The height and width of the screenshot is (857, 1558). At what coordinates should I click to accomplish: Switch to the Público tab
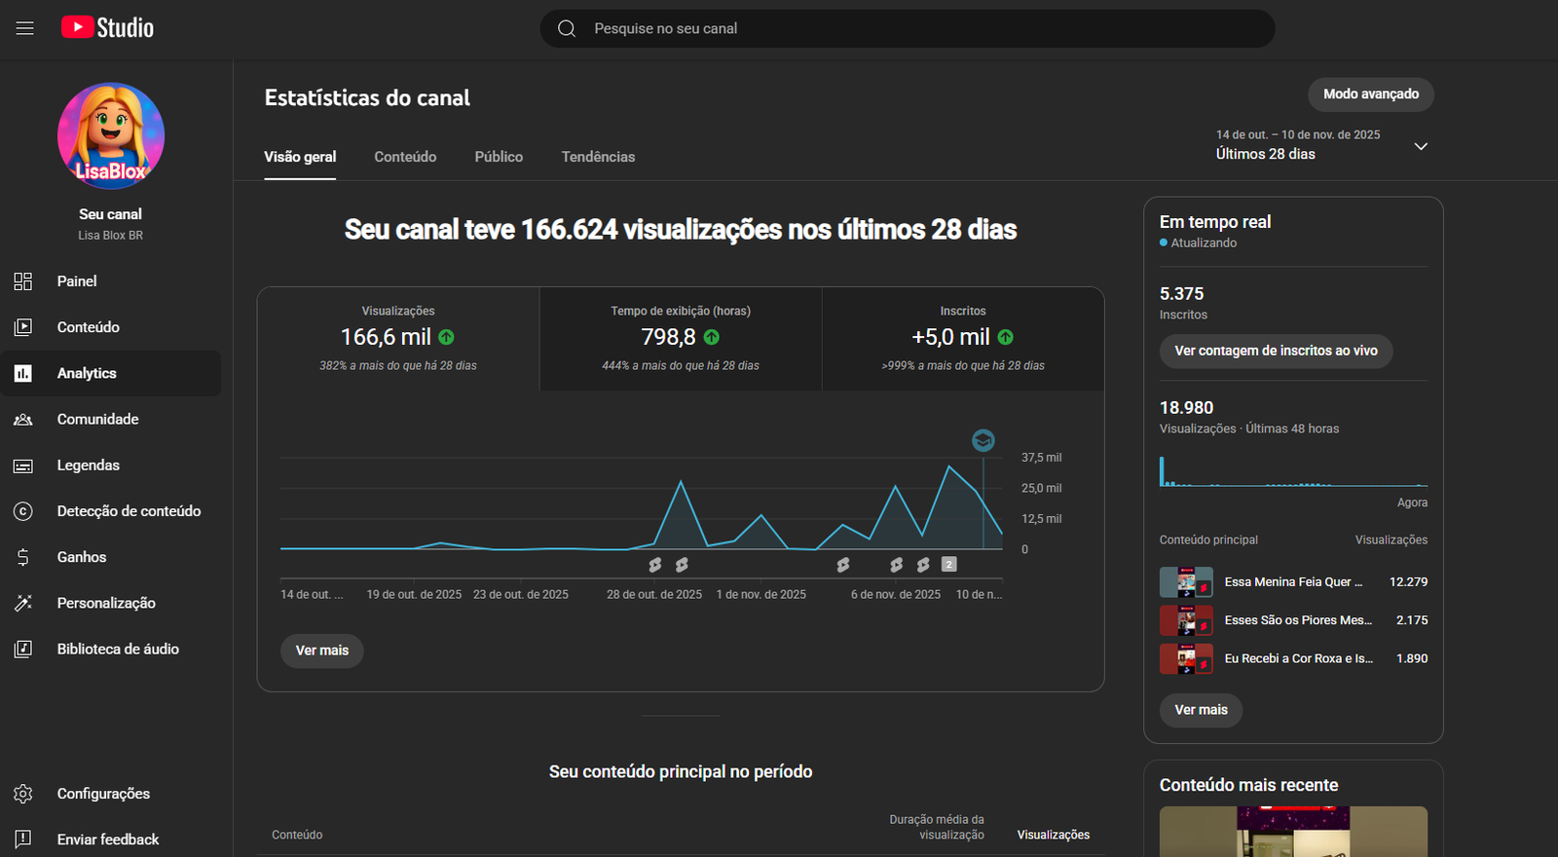499,157
